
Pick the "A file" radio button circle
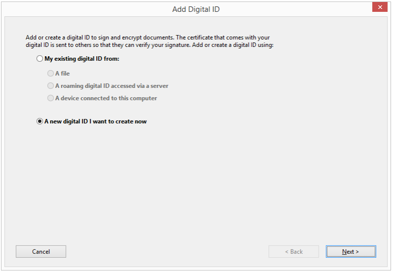(x=50, y=74)
